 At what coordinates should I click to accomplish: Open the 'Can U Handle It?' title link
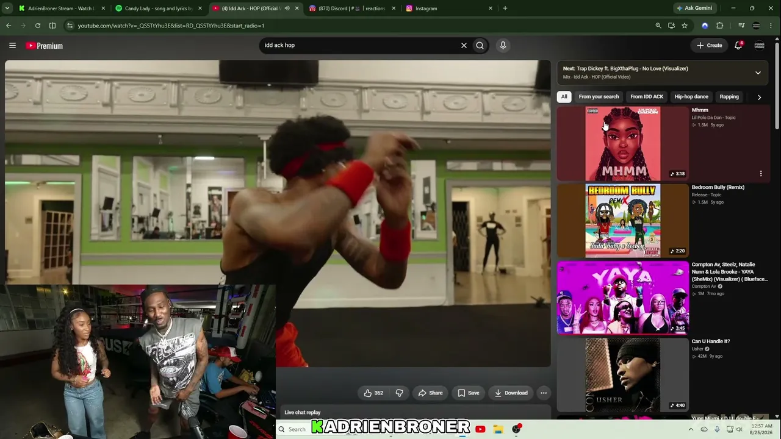pyautogui.click(x=711, y=341)
